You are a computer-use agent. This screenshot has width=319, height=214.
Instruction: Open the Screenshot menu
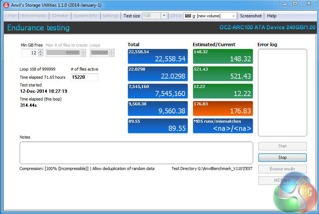pyautogui.click(x=251, y=16)
